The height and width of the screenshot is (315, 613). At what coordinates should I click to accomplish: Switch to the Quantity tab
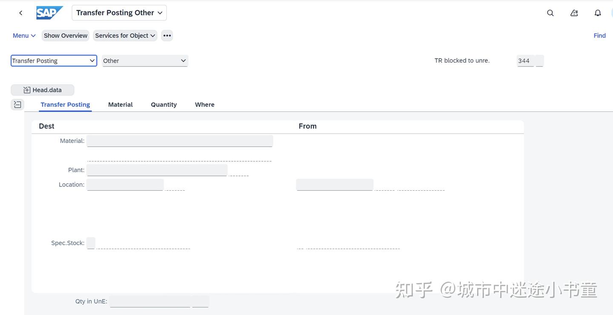[x=163, y=104]
